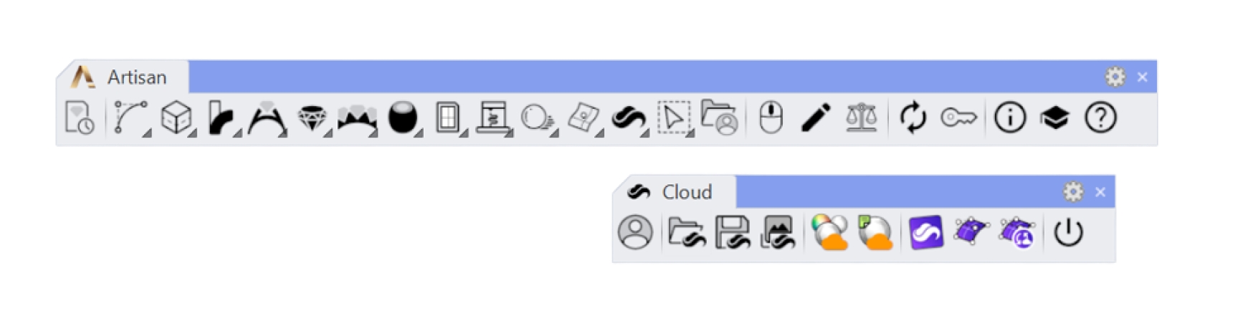Select the pencil edit tool

coord(816,118)
